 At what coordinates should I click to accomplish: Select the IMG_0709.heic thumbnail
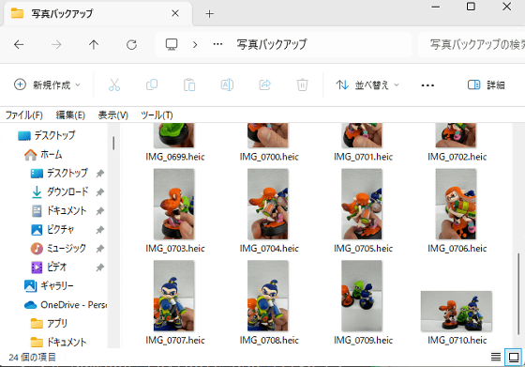362,296
